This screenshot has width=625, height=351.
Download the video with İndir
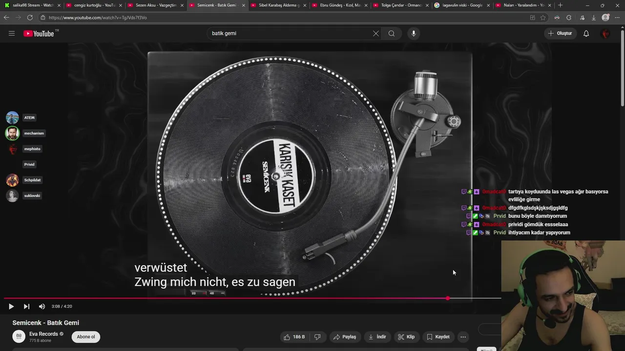tap(377, 337)
